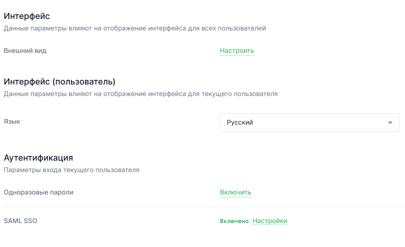Click the chevron in the Язык combo box

(390, 122)
